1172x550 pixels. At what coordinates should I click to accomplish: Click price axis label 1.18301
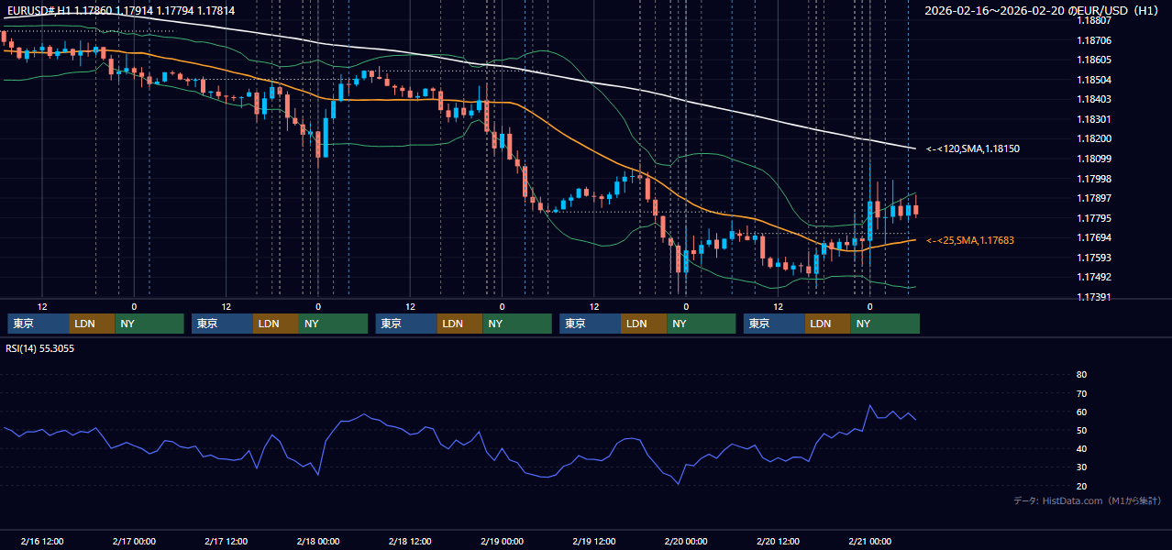click(x=1094, y=119)
